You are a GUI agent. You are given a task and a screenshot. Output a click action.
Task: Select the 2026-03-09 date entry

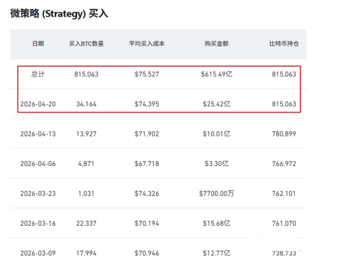click(x=38, y=253)
